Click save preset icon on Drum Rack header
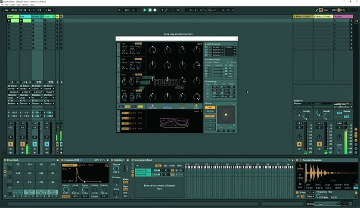 (x=58, y=160)
